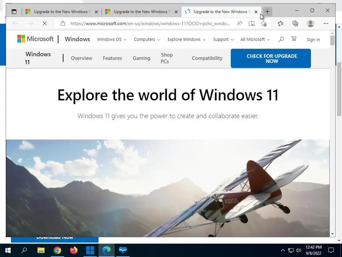Click the Windows site title link
This screenshot has width=342, height=257.
pos(77,39)
